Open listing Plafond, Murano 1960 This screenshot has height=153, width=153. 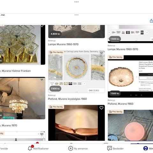120,104
